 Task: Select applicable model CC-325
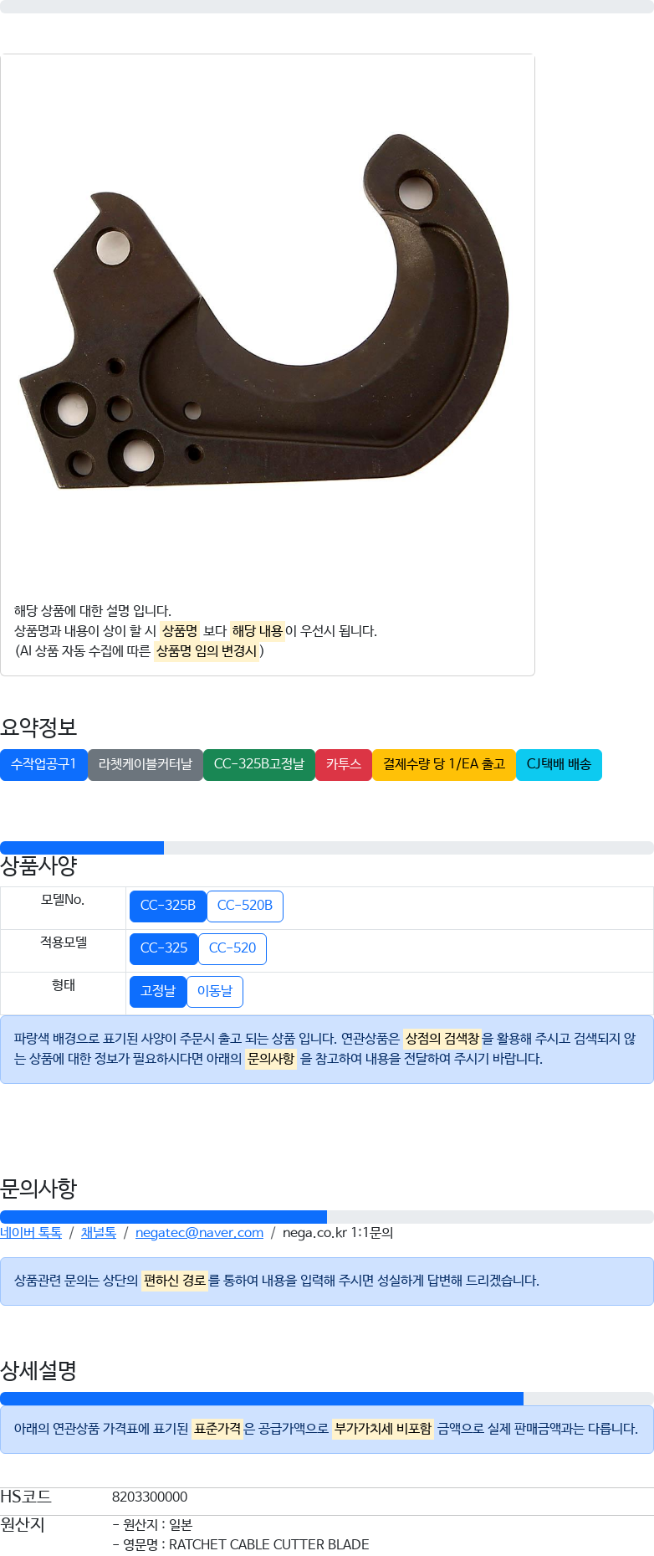click(x=164, y=948)
